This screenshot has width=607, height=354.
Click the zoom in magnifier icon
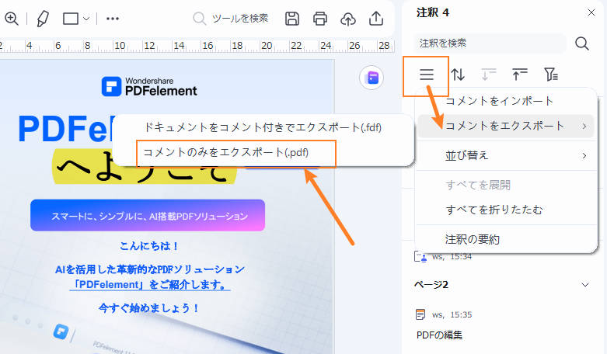click(x=11, y=19)
